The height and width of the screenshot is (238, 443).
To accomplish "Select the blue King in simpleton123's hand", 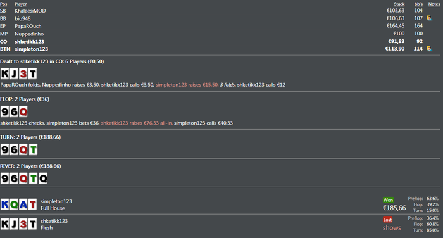I will click(x=5, y=204).
